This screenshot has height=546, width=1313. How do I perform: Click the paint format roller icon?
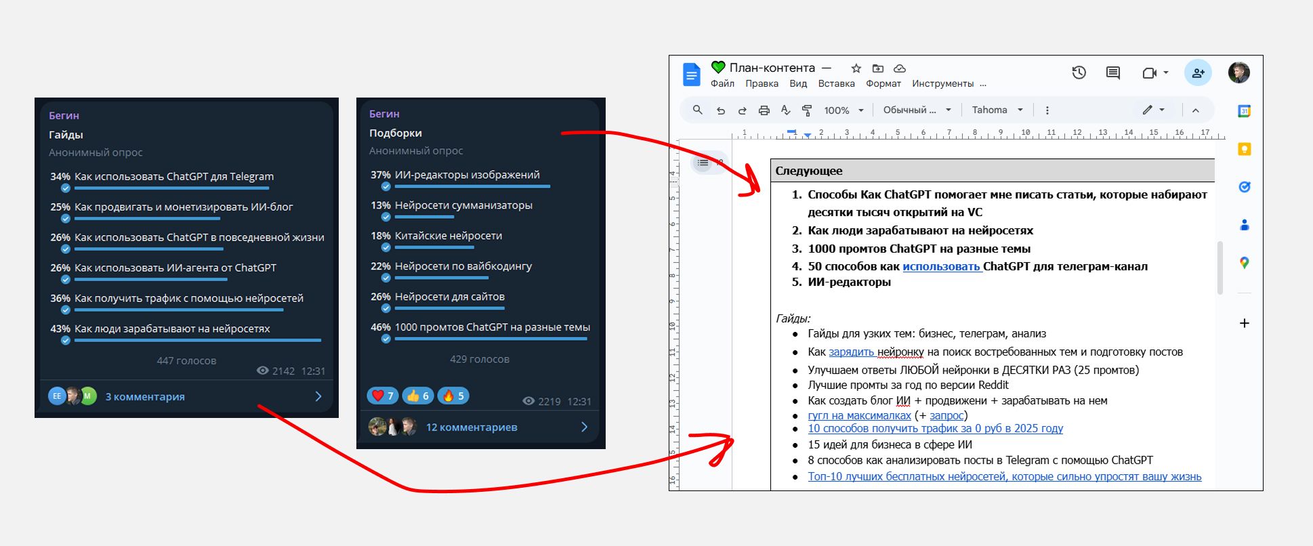pos(807,110)
